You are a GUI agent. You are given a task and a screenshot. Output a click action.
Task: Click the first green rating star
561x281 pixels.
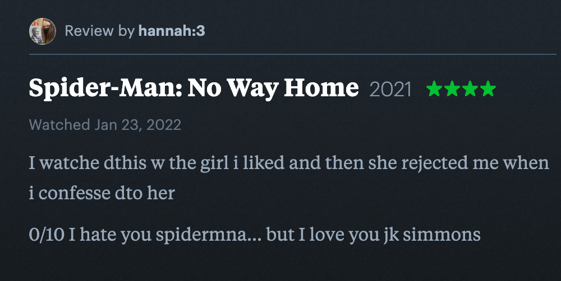434,88
